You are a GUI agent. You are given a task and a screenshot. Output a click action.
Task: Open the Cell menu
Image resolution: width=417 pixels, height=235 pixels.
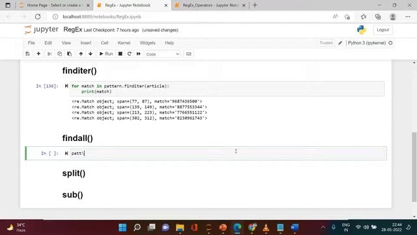click(104, 43)
